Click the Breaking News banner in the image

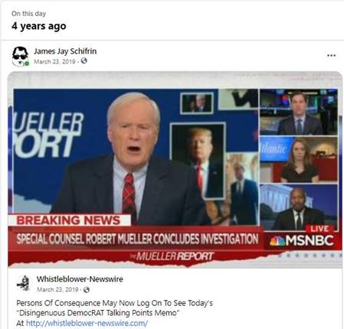[x=69, y=220]
